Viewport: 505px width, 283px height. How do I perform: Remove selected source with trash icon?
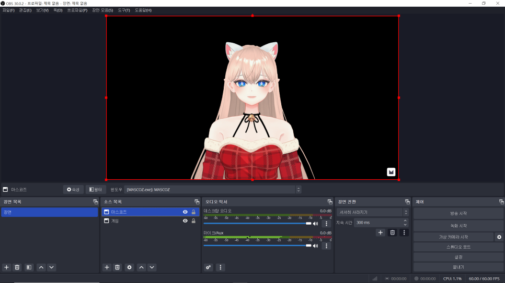pos(118,267)
